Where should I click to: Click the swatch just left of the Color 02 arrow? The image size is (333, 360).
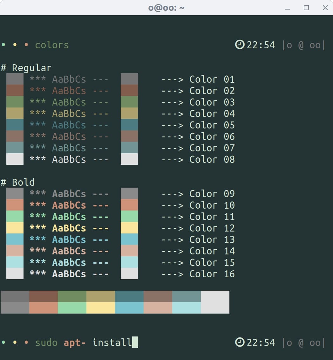click(129, 90)
